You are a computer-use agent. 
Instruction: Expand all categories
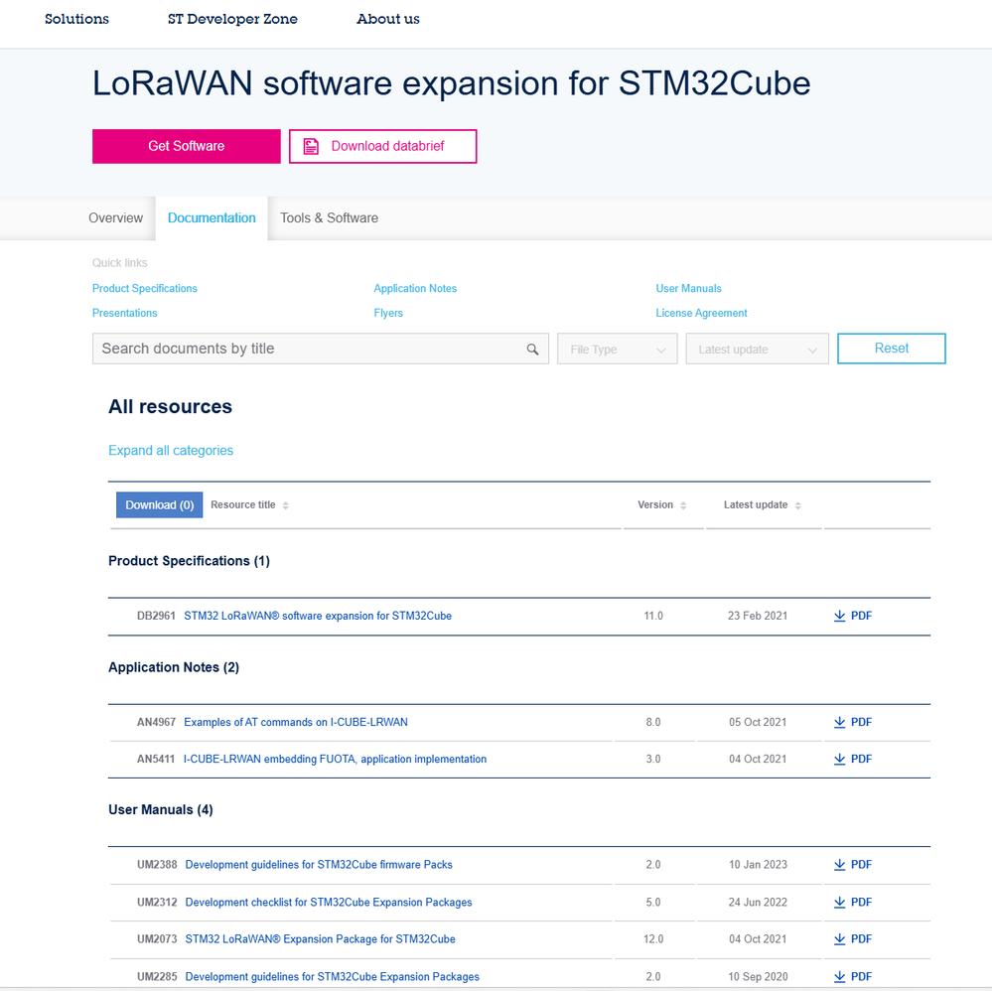171,451
